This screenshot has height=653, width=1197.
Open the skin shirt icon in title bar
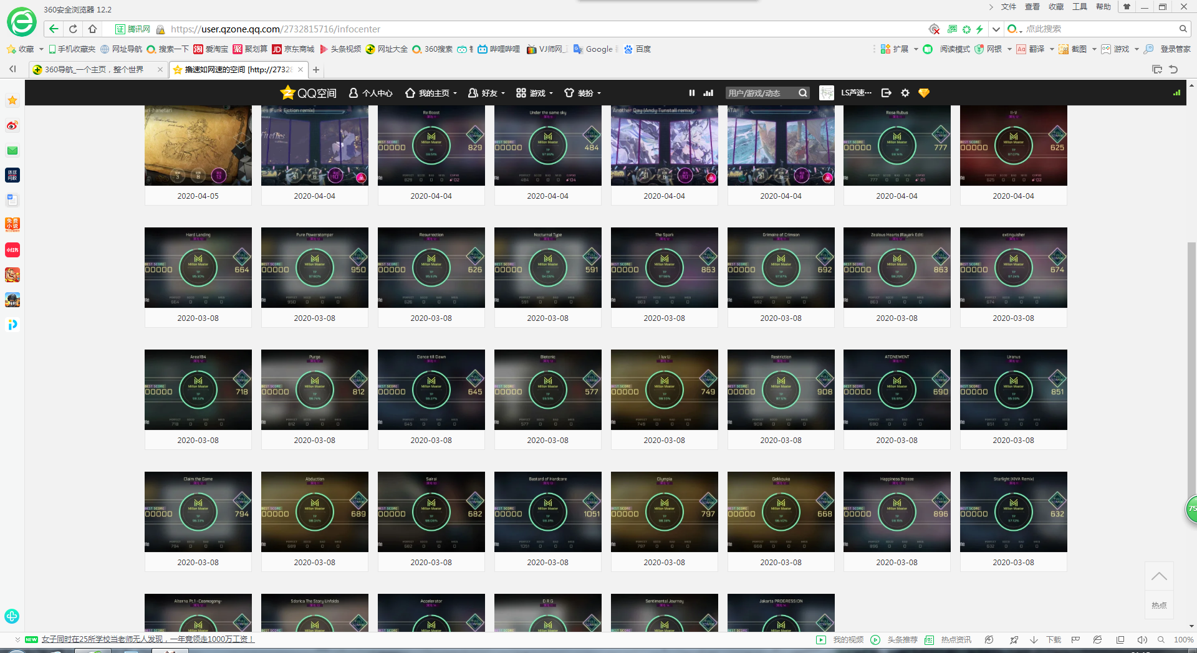tap(1127, 7)
